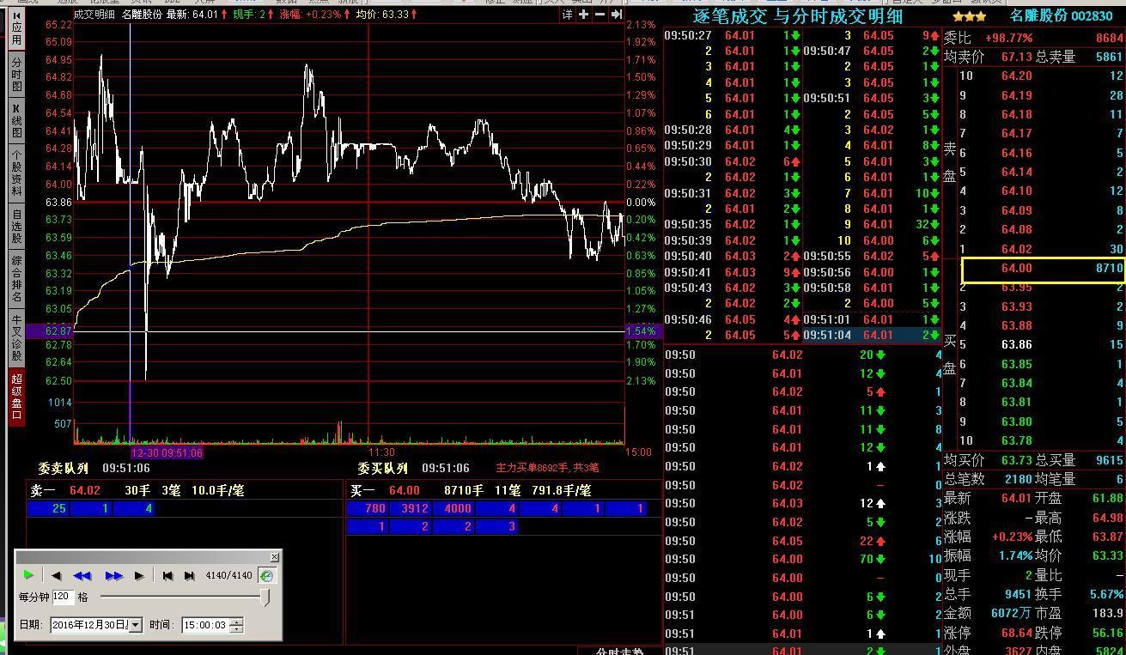Click the plus zoom icon above chart
The image size is (1126, 655).
point(584,15)
